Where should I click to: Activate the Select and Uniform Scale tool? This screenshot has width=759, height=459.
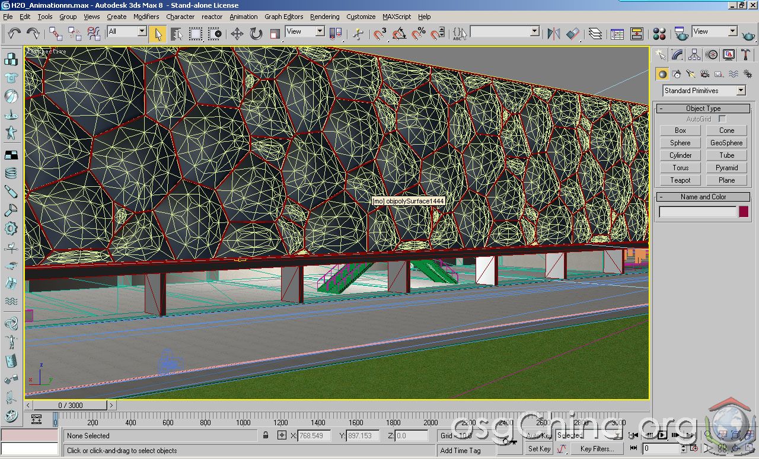coord(275,33)
